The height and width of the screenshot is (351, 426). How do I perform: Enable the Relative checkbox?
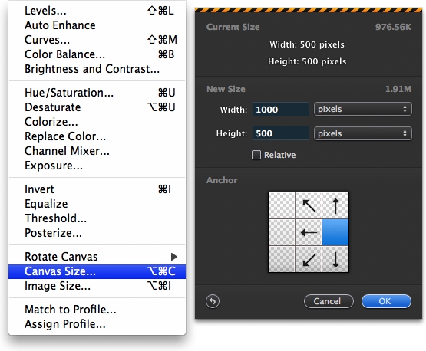coord(256,155)
